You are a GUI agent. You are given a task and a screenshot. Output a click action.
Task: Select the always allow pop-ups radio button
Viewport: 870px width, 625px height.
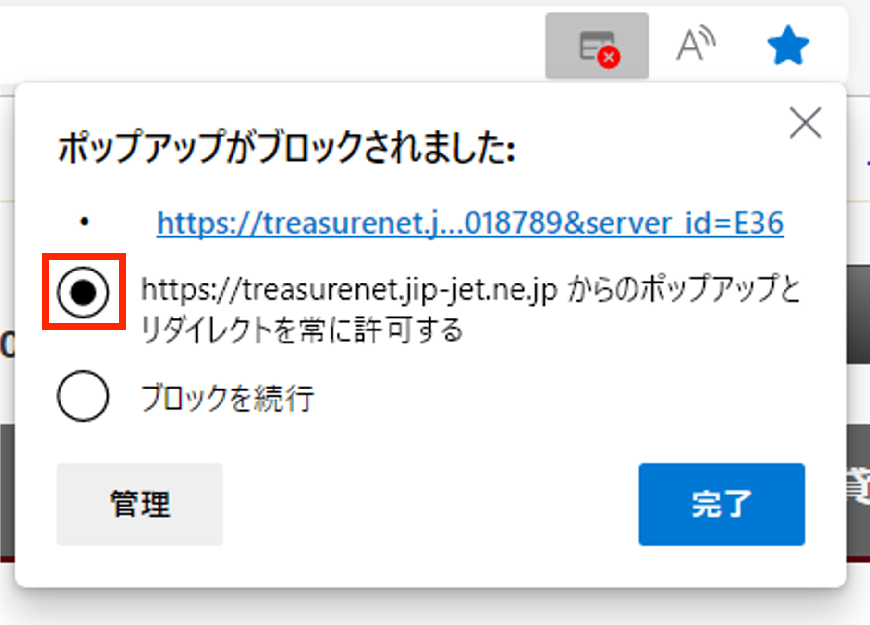click(x=83, y=292)
